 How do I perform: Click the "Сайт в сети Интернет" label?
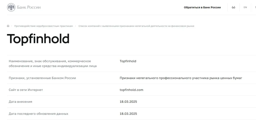point(26,90)
